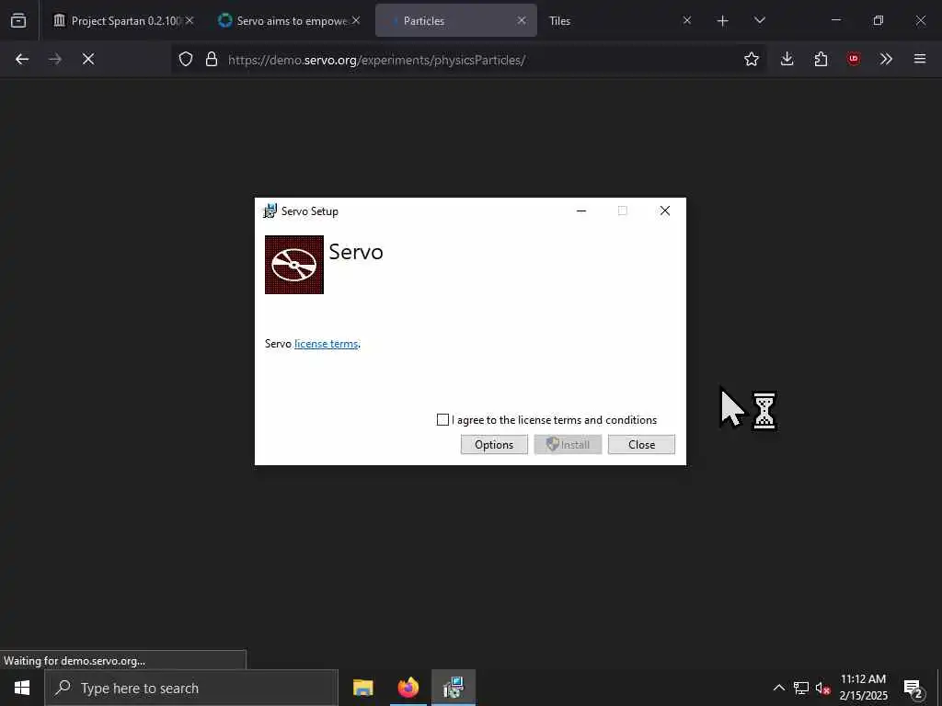
Task: Click the taskbar search box
Action: pos(191,688)
